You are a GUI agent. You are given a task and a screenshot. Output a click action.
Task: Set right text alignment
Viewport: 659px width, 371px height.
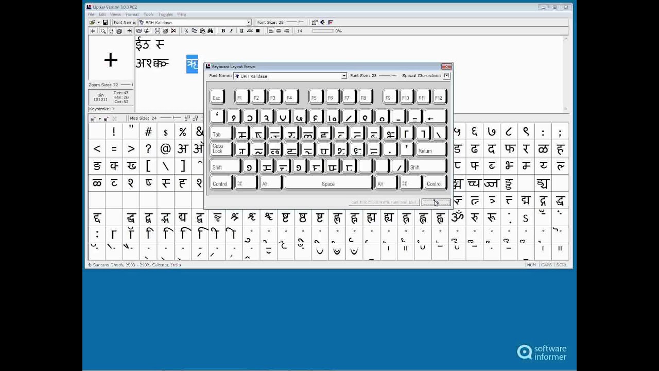[287, 31]
